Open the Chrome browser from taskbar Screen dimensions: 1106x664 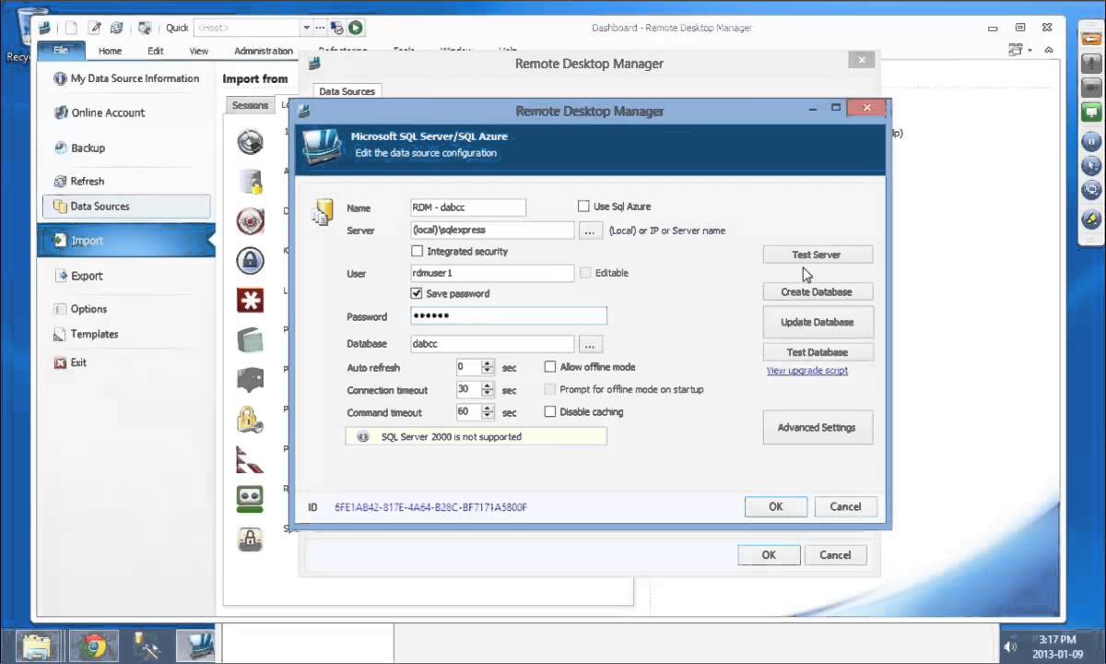tap(94, 646)
